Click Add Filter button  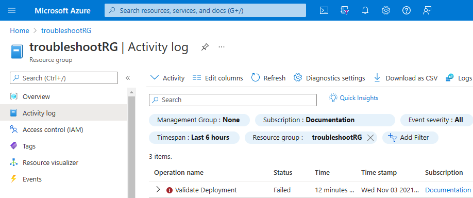click(410, 138)
